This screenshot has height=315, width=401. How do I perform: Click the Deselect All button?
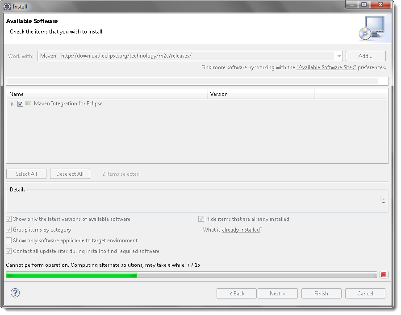(x=70, y=174)
